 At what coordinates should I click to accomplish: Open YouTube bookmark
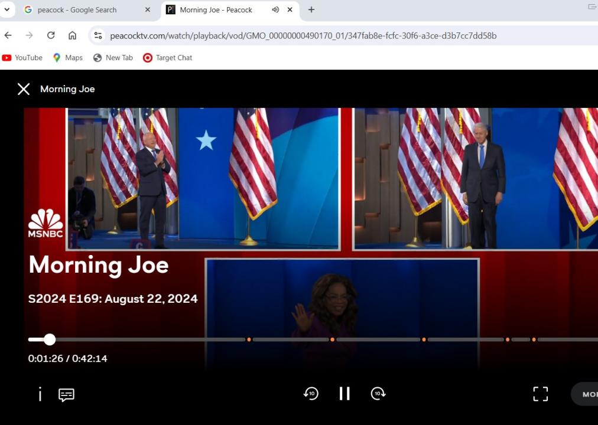pos(22,58)
